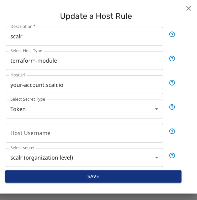Click the empty Host Username field

[84, 133]
